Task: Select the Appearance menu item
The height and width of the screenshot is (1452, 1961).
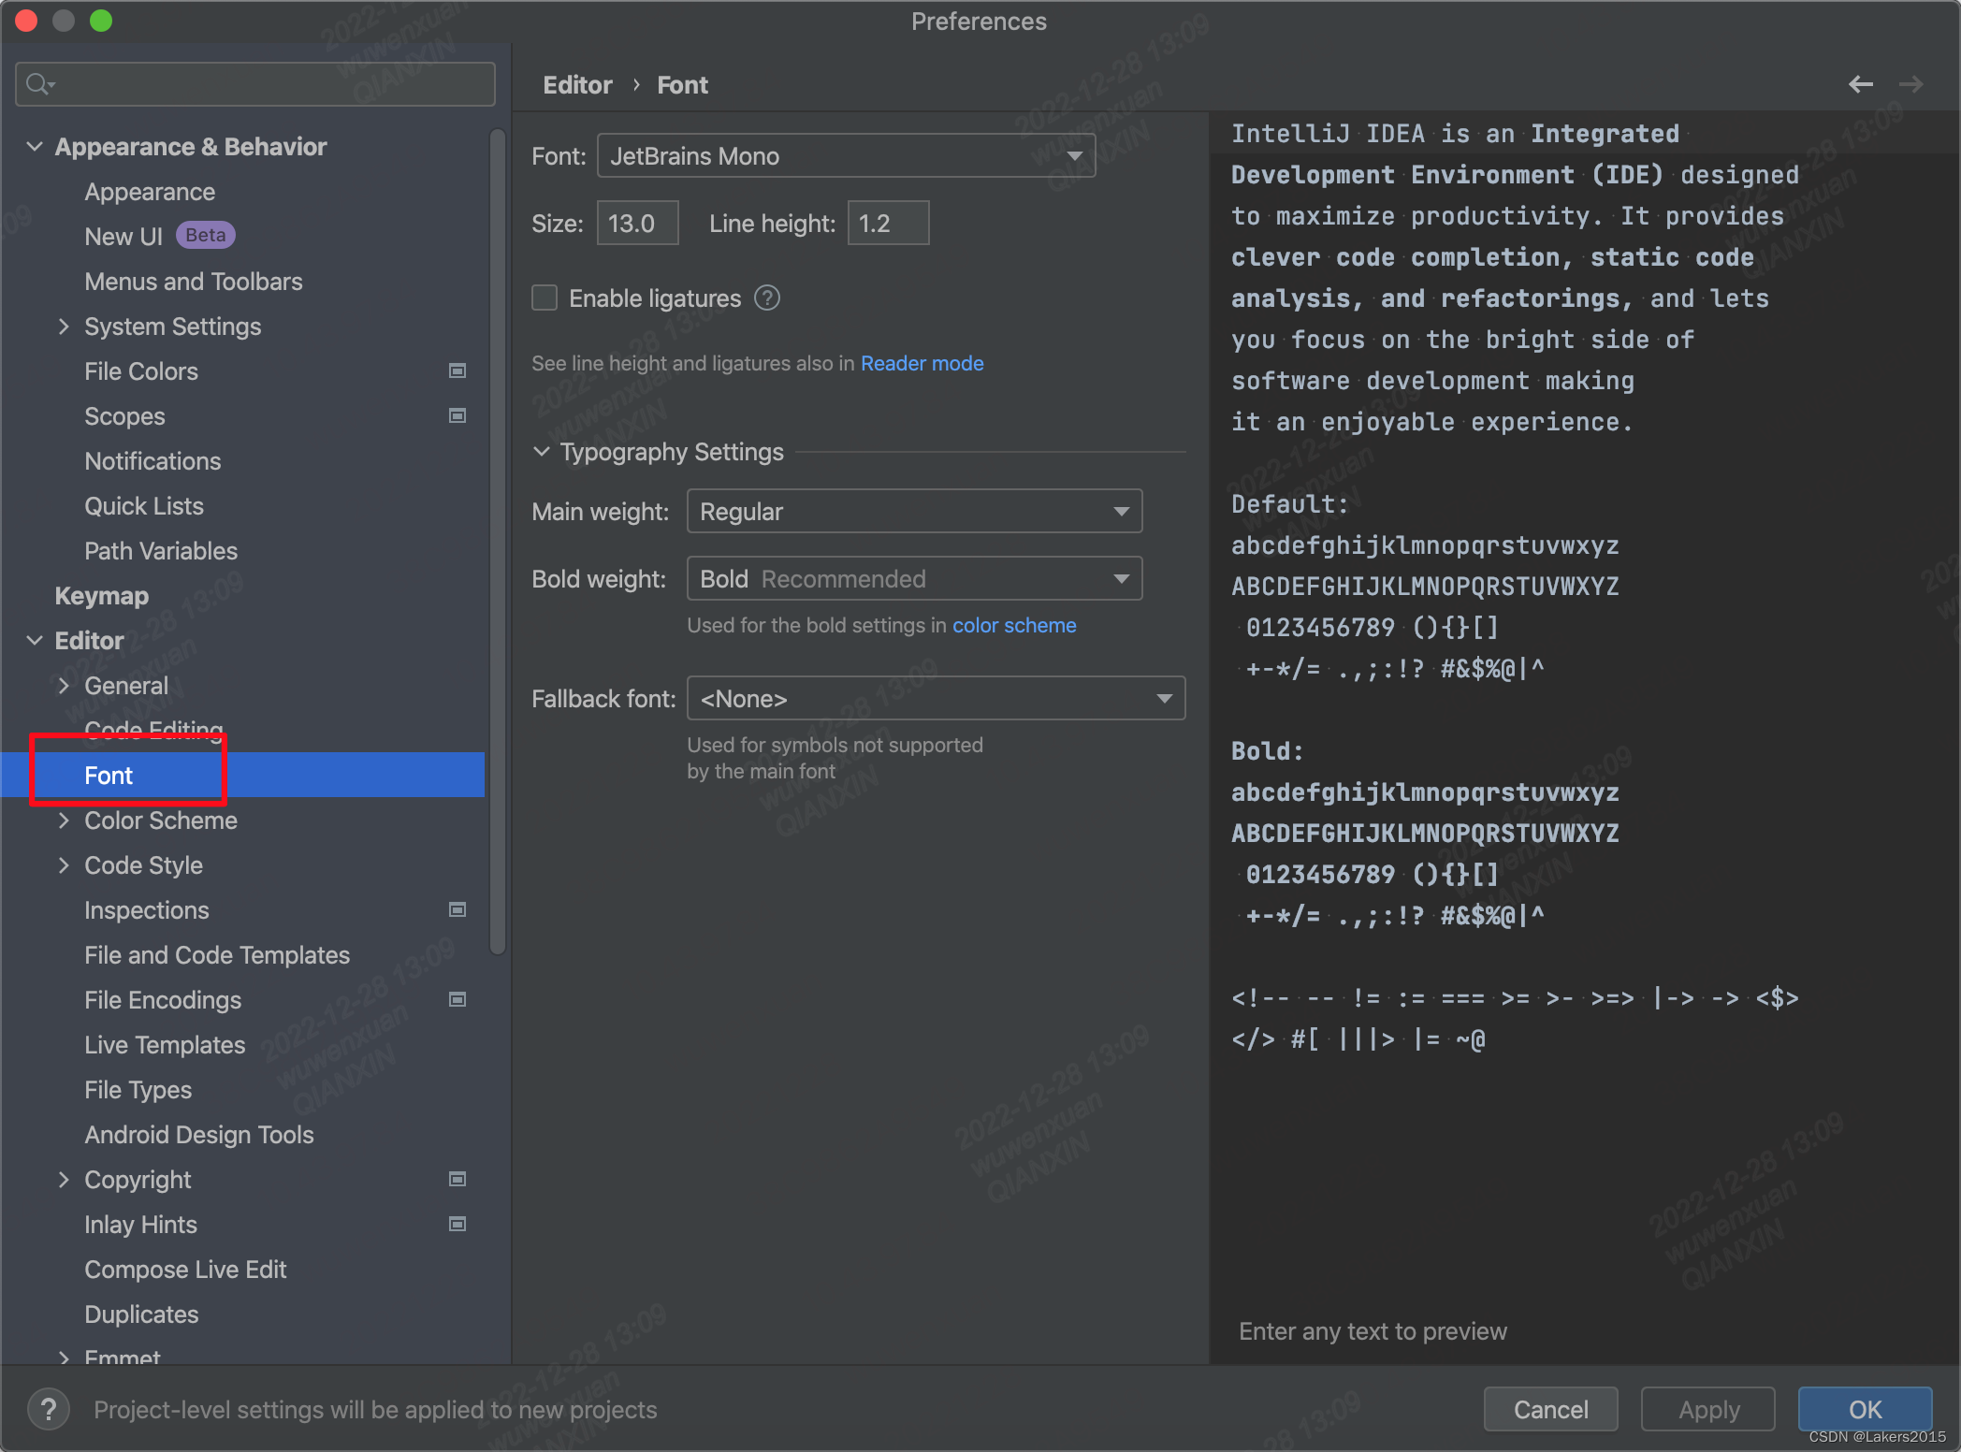Action: point(151,191)
